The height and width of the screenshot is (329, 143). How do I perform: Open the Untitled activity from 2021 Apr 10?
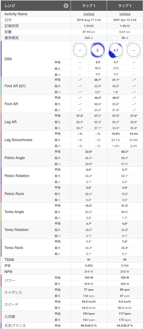coord(125,14)
